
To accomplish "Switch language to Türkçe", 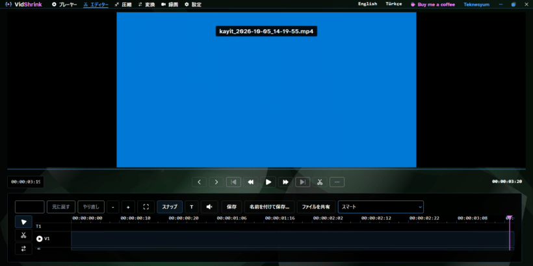I will pos(394,4).
